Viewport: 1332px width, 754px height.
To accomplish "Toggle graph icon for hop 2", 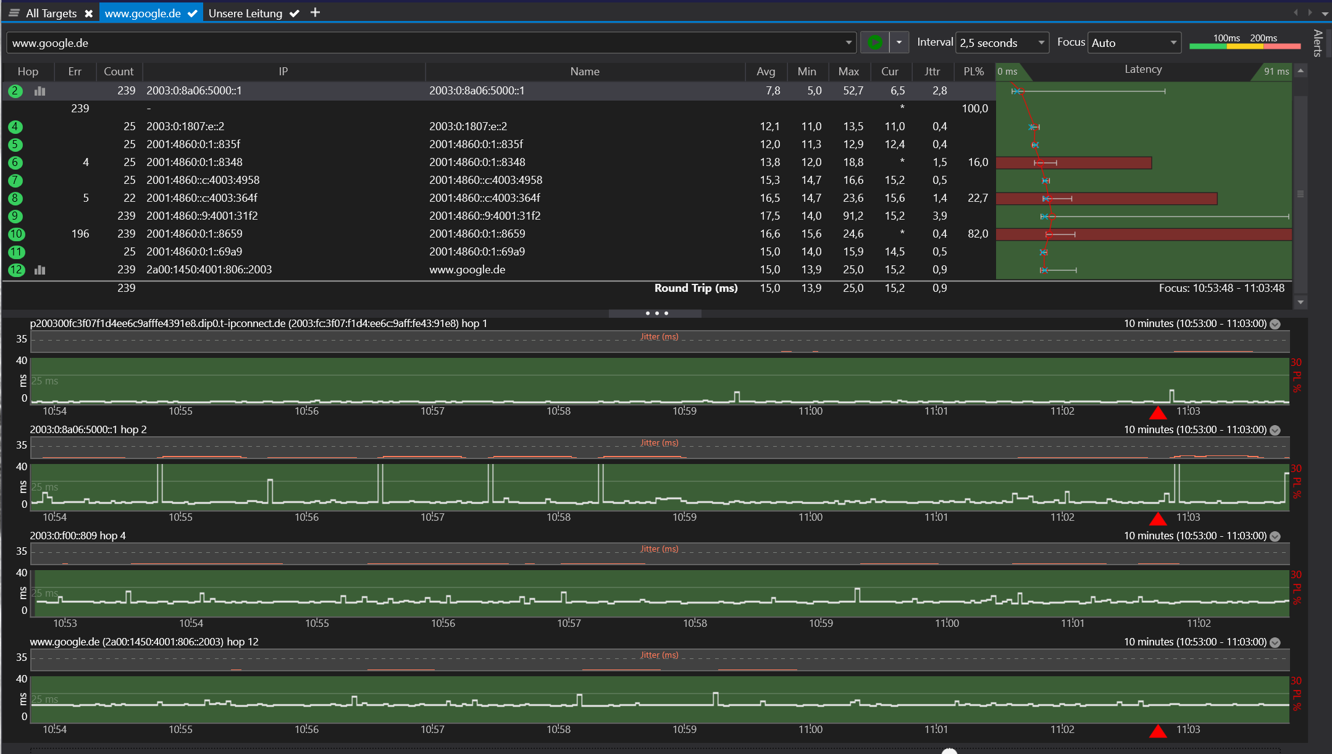I will pyautogui.click(x=40, y=91).
